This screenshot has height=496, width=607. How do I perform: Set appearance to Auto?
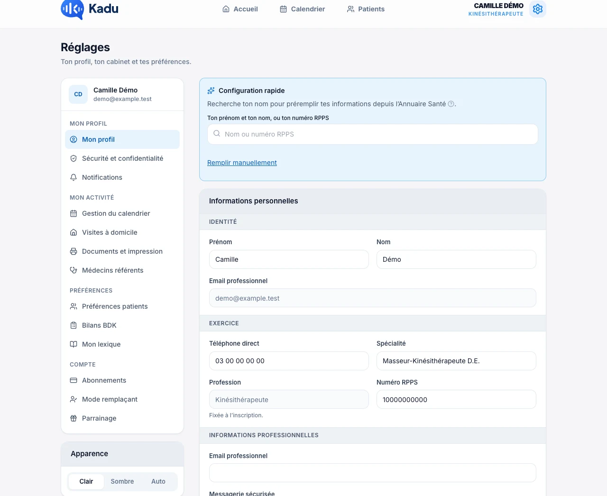158,481
